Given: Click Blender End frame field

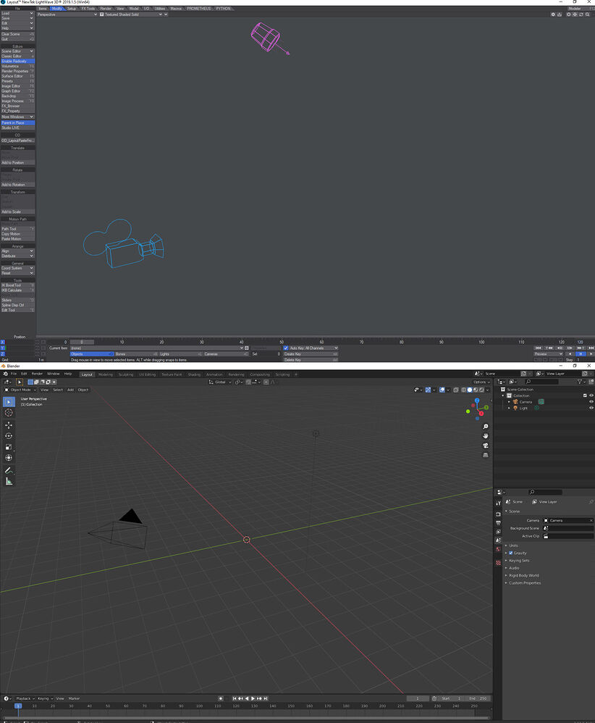Looking at the screenshot, I should tap(478, 698).
